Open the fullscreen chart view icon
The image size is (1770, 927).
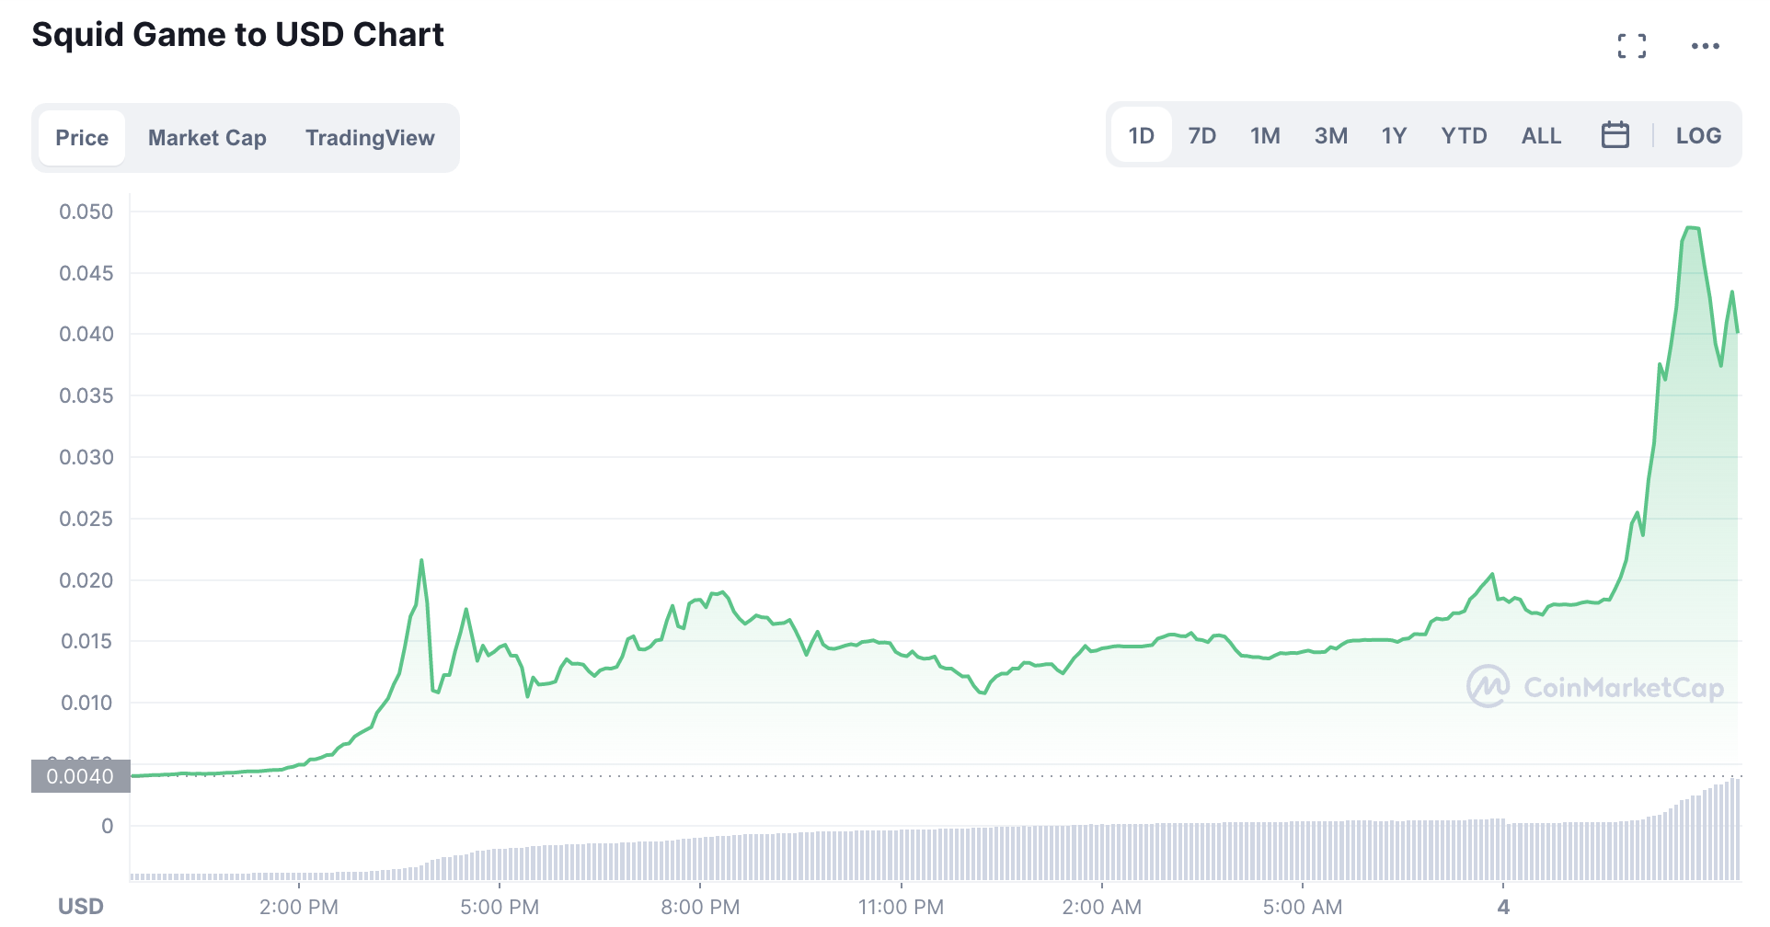[x=1631, y=46]
